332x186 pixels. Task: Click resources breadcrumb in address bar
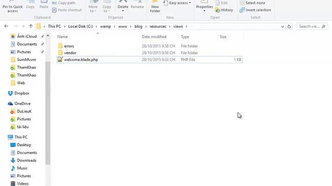(158, 26)
